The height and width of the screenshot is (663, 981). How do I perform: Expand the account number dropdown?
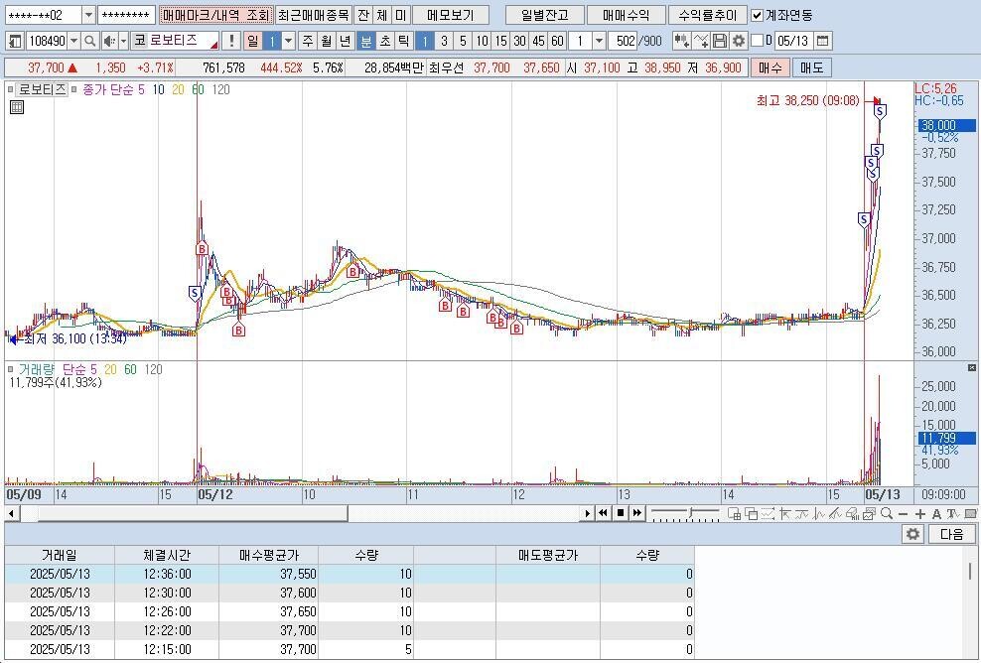coord(88,15)
